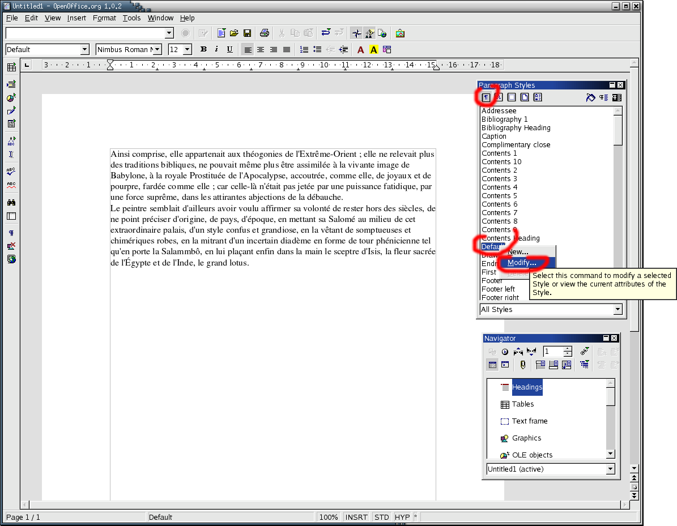The height and width of the screenshot is (526, 677).
Task: Open the Insert menu
Action: tap(76, 18)
